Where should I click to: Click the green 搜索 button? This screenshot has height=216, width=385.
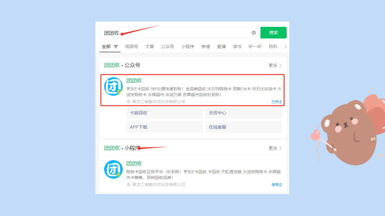click(x=273, y=33)
